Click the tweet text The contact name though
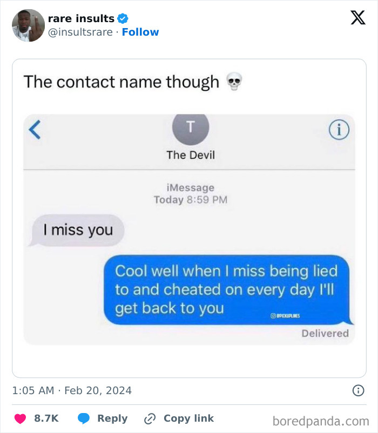378x433 pixels. tap(122, 82)
